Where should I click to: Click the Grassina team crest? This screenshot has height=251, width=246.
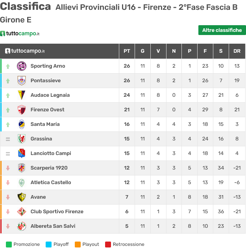pos(22,139)
